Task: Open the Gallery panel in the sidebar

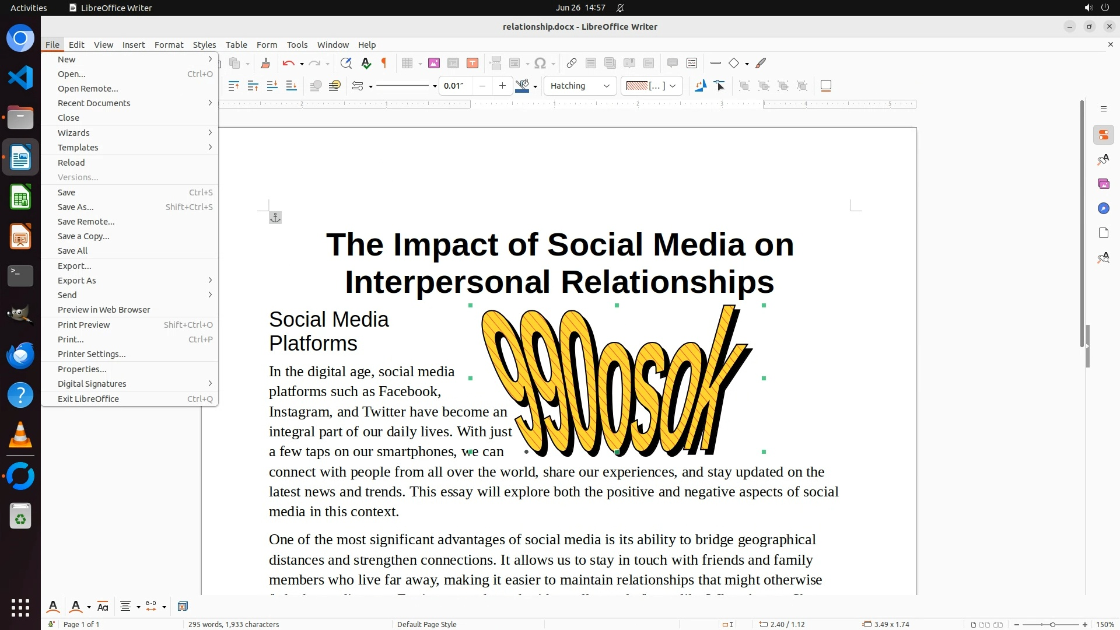Action: [x=1103, y=184]
